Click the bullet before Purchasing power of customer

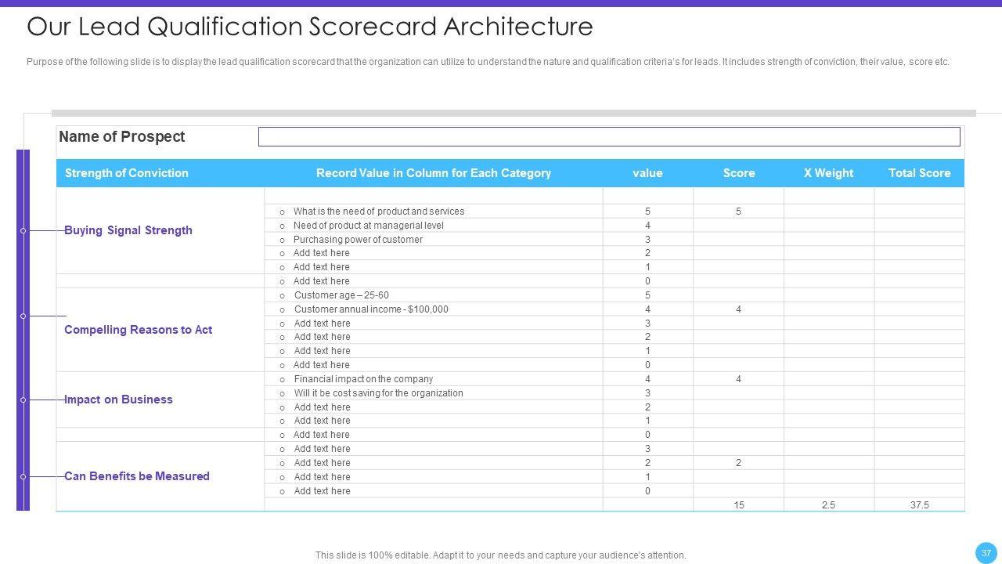tap(282, 240)
